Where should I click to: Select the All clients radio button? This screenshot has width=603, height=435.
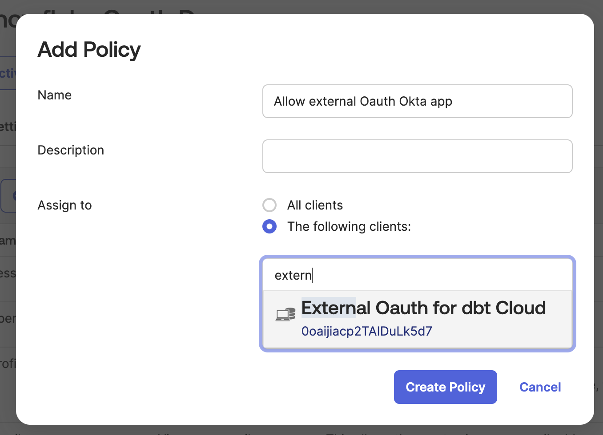[x=269, y=205]
